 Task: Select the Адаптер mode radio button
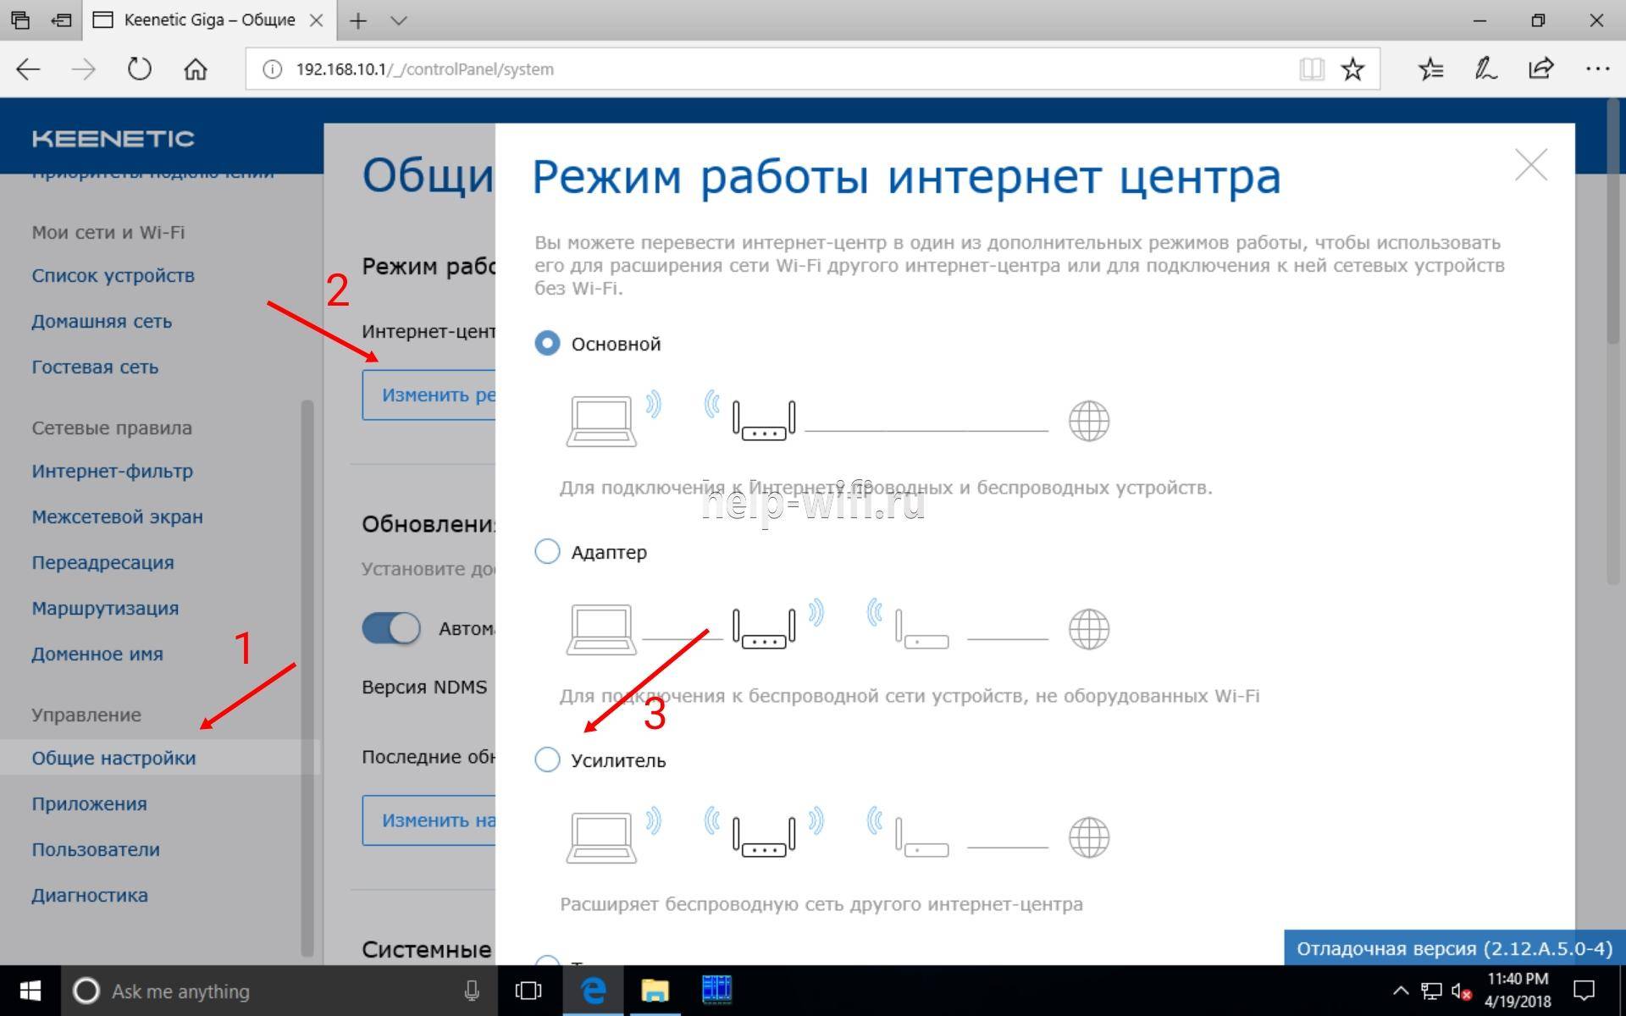point(547,551)
